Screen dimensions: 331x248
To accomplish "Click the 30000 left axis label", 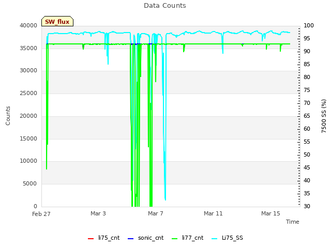I will 28,70.
